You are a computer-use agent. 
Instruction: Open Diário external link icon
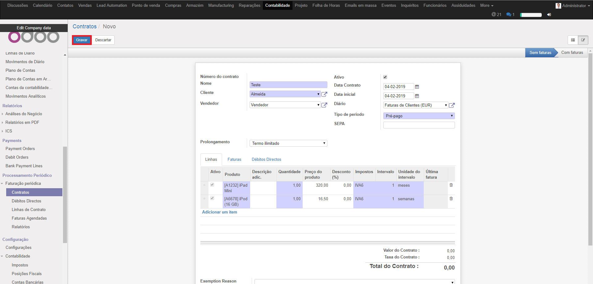coord(452,105)
